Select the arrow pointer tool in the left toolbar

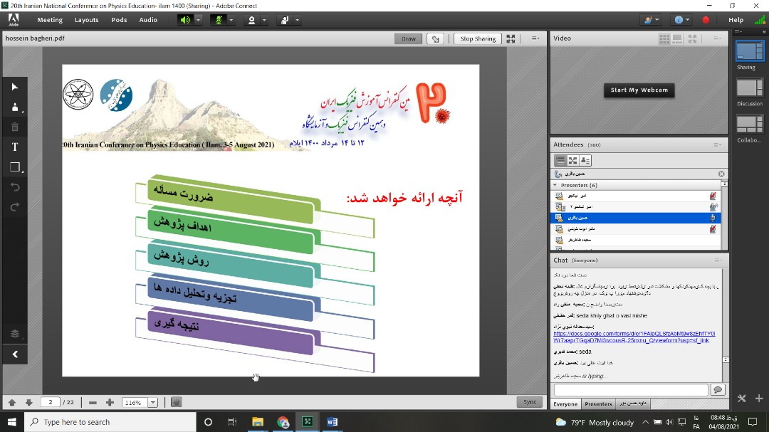(x=14, y=87)
